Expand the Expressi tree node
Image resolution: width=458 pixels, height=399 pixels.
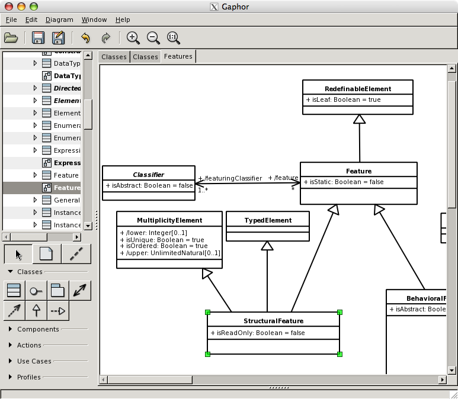[x=35, y=150]
